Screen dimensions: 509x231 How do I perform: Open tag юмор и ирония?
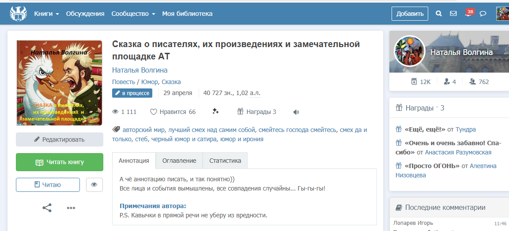[x=241, y=139]
